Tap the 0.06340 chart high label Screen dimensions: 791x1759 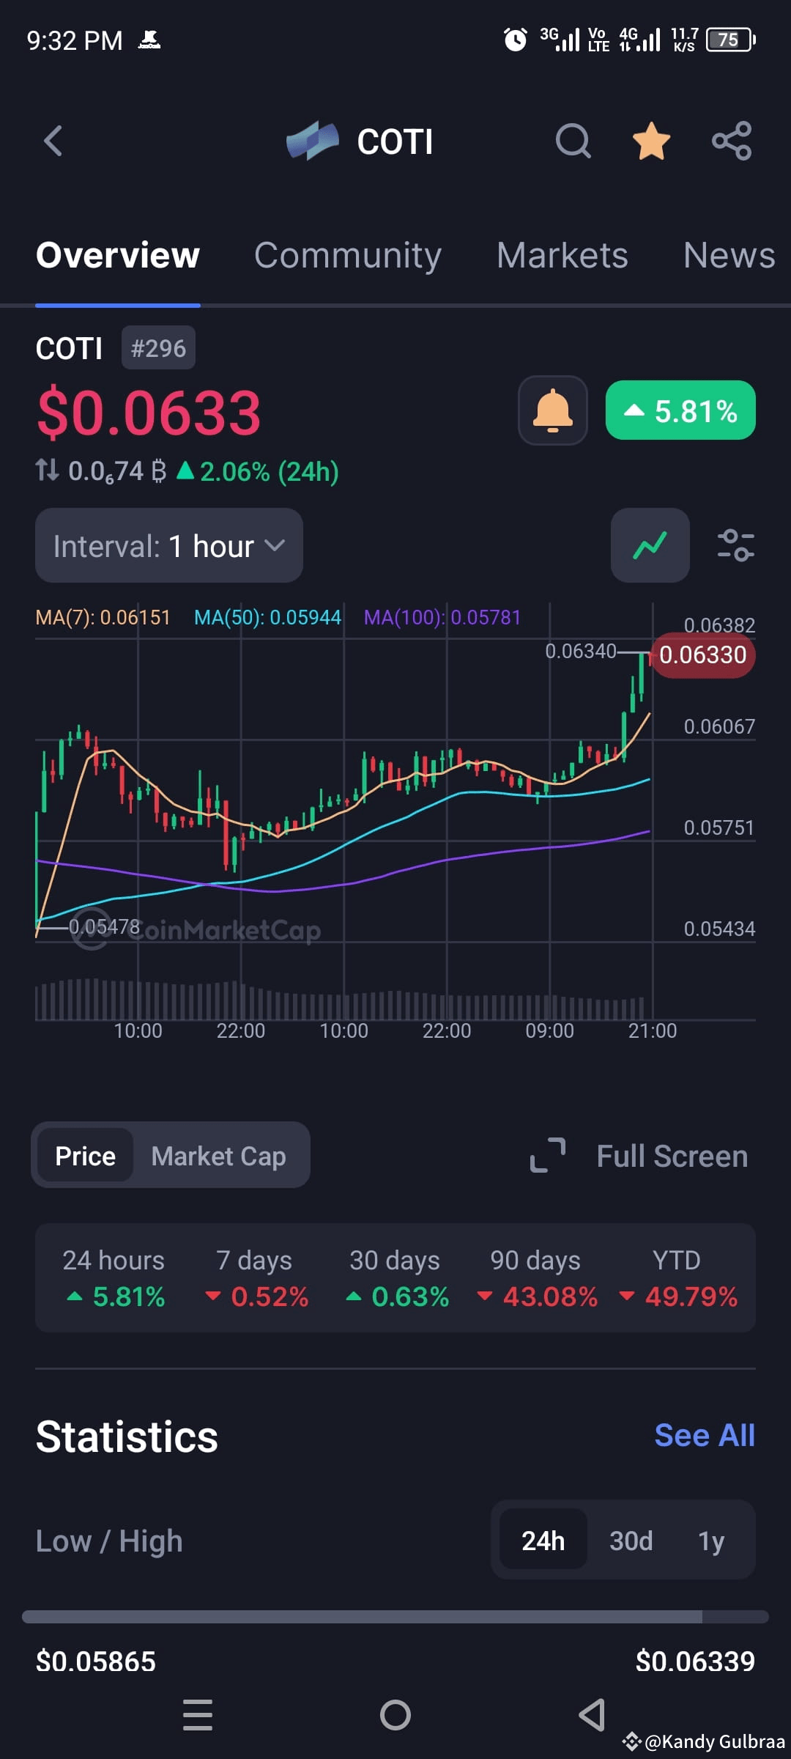(581, 651)
